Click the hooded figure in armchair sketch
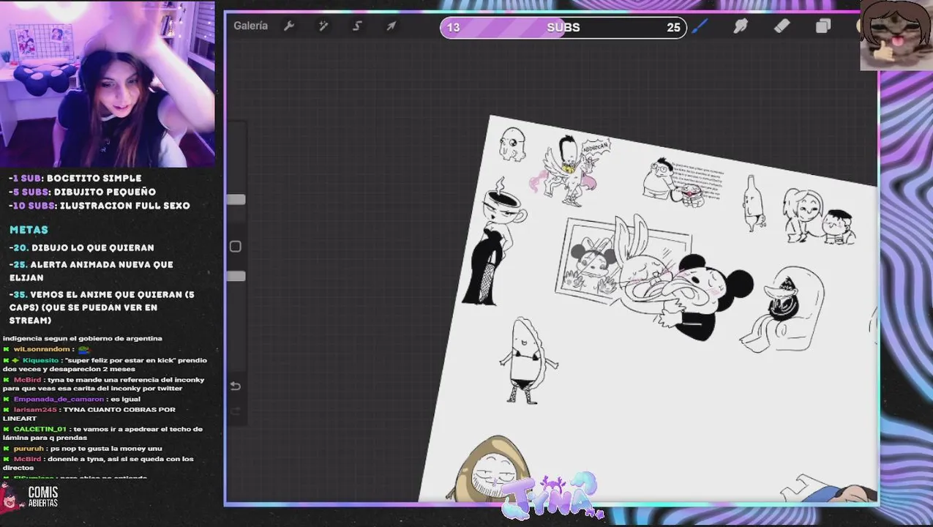Image resolution: width=933 pixels, height=527 pixels. (x=784, y=309)
